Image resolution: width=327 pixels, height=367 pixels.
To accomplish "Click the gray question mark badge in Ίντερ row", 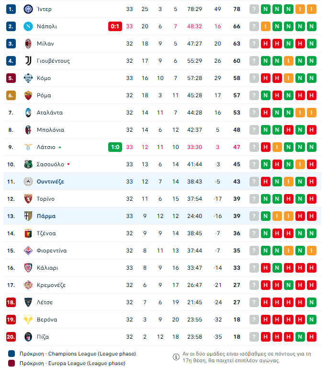I will pos(254,9).
